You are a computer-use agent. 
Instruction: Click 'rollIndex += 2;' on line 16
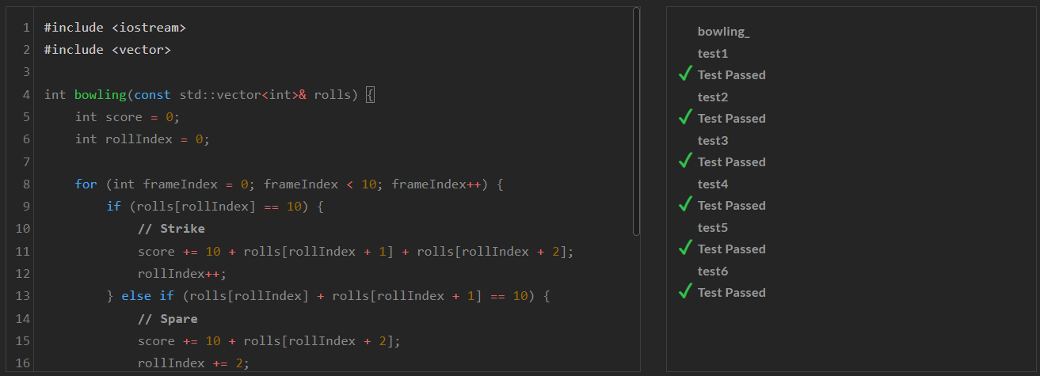193,363
